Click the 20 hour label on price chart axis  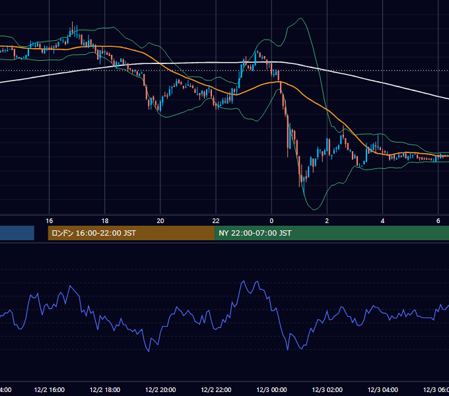(x=160, y=221)
